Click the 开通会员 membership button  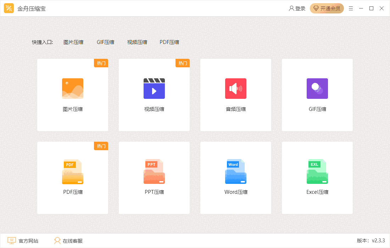327,8
